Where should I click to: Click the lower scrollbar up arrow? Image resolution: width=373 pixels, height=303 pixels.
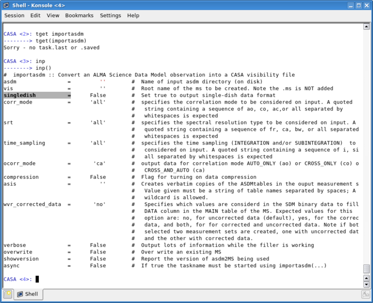(x=367, y=278)
